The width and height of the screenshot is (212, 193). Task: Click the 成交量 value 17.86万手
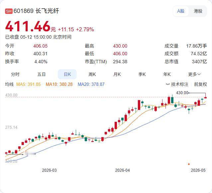[x=197, y=46]
